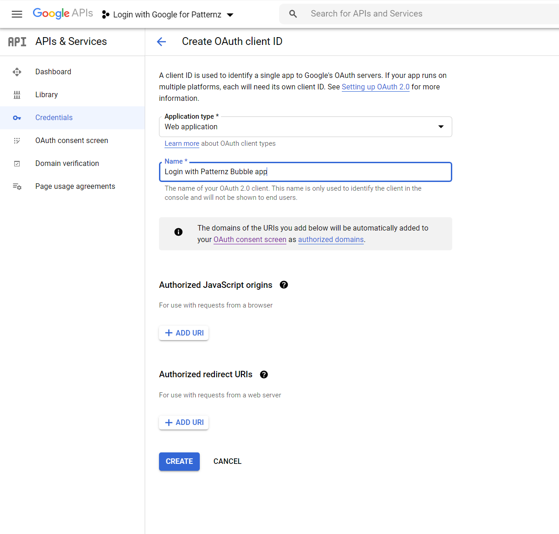Screen dimensions: 559x534
Task: Open help for Authorized JavaScript origins
Action: pos(284,285)
